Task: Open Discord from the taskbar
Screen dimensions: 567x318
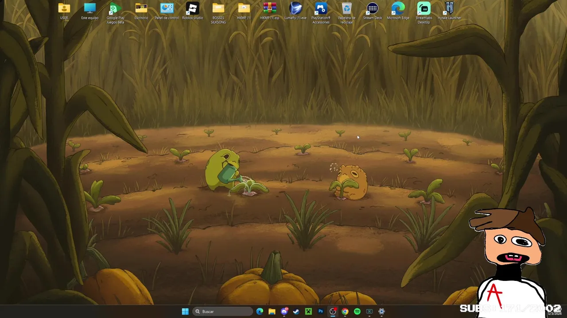Action: 284,311
